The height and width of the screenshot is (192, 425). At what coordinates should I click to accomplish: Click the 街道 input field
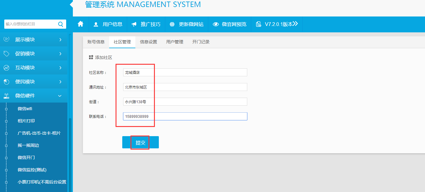point(185,102)
